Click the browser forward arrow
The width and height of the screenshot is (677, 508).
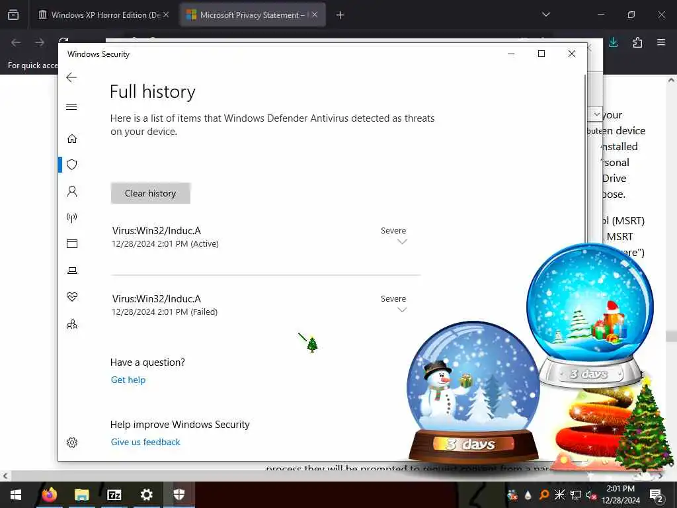(x=40, y=42)
